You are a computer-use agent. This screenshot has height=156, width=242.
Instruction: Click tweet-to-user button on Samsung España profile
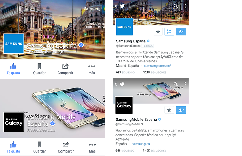pos(169,32)
